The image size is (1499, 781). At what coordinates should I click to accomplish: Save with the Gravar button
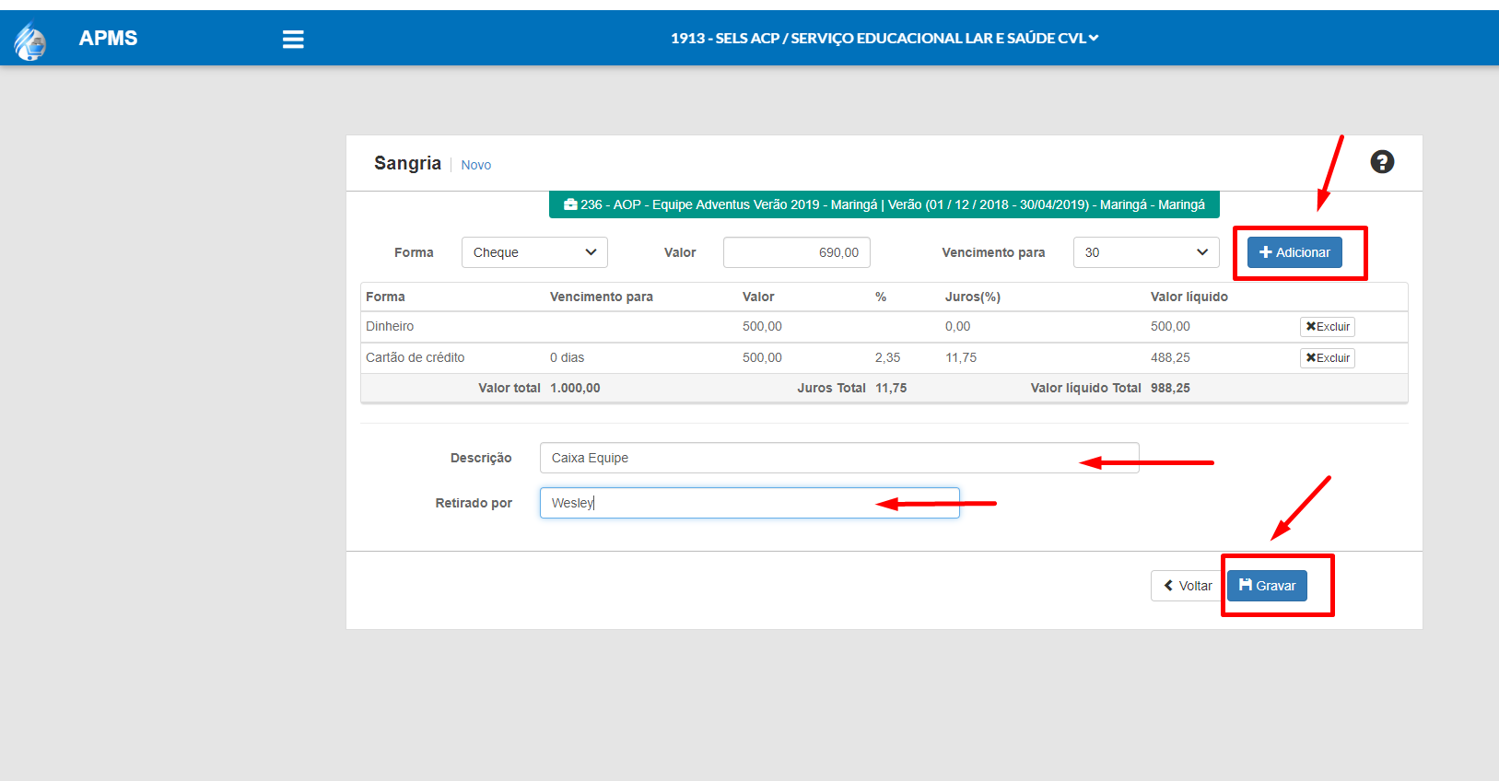[x=1267, y=586]
